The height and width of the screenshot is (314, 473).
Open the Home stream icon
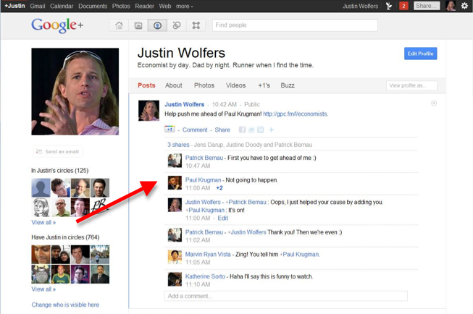(x=119, y=25)
